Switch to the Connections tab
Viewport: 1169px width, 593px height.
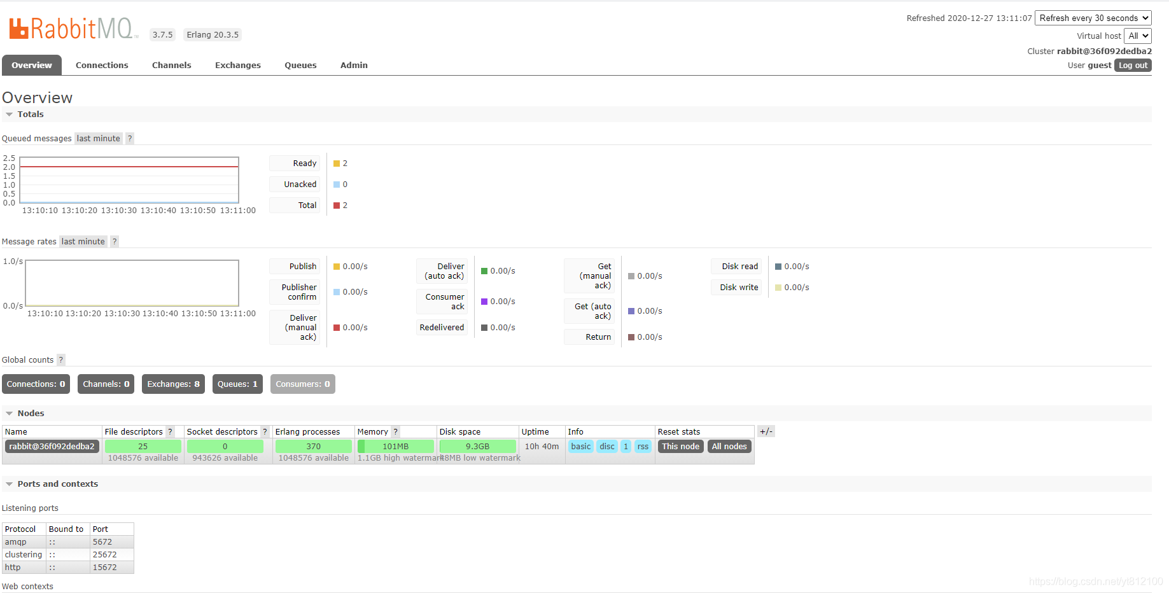pyautogui.click(x=102, y=65)
